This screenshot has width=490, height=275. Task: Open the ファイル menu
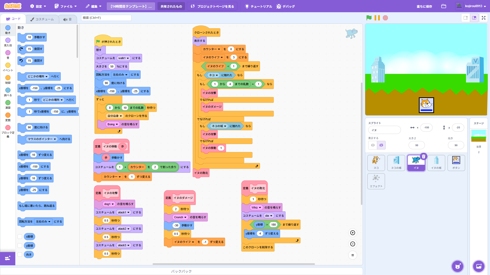66,6
